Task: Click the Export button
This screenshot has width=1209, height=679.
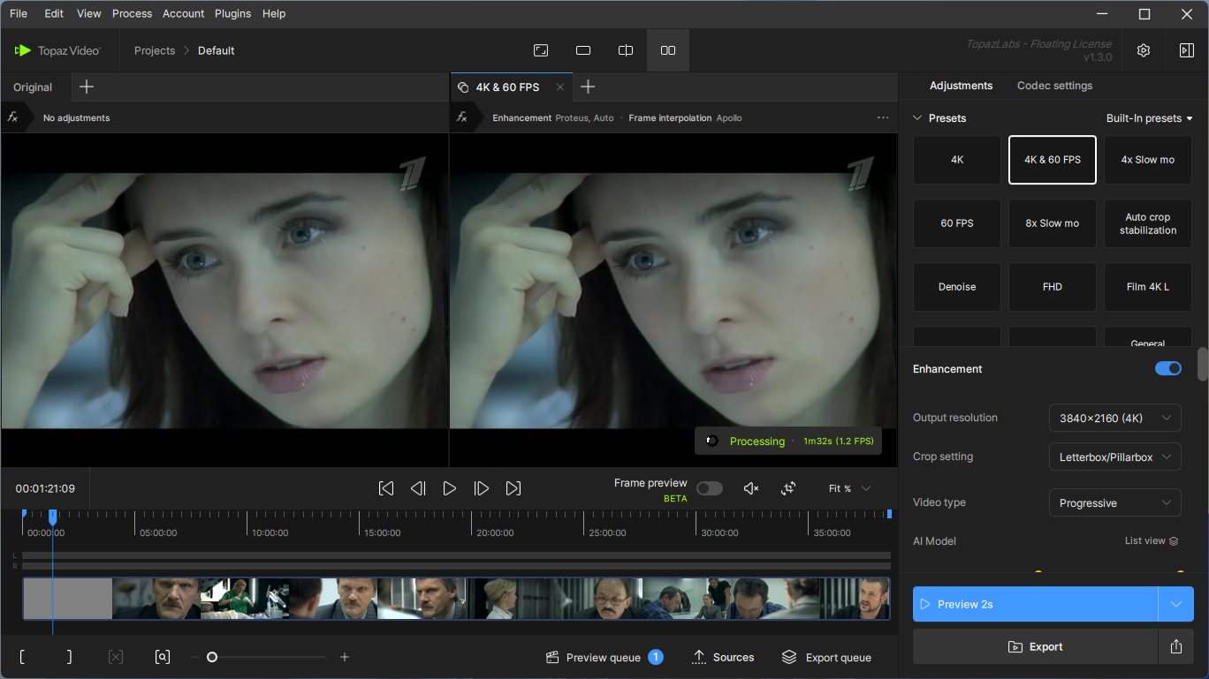Action: pos(1035,646)
